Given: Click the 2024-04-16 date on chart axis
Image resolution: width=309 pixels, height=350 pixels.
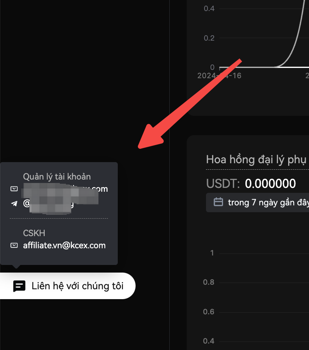Looking at the screenshot, I should [x=219, y=76].
